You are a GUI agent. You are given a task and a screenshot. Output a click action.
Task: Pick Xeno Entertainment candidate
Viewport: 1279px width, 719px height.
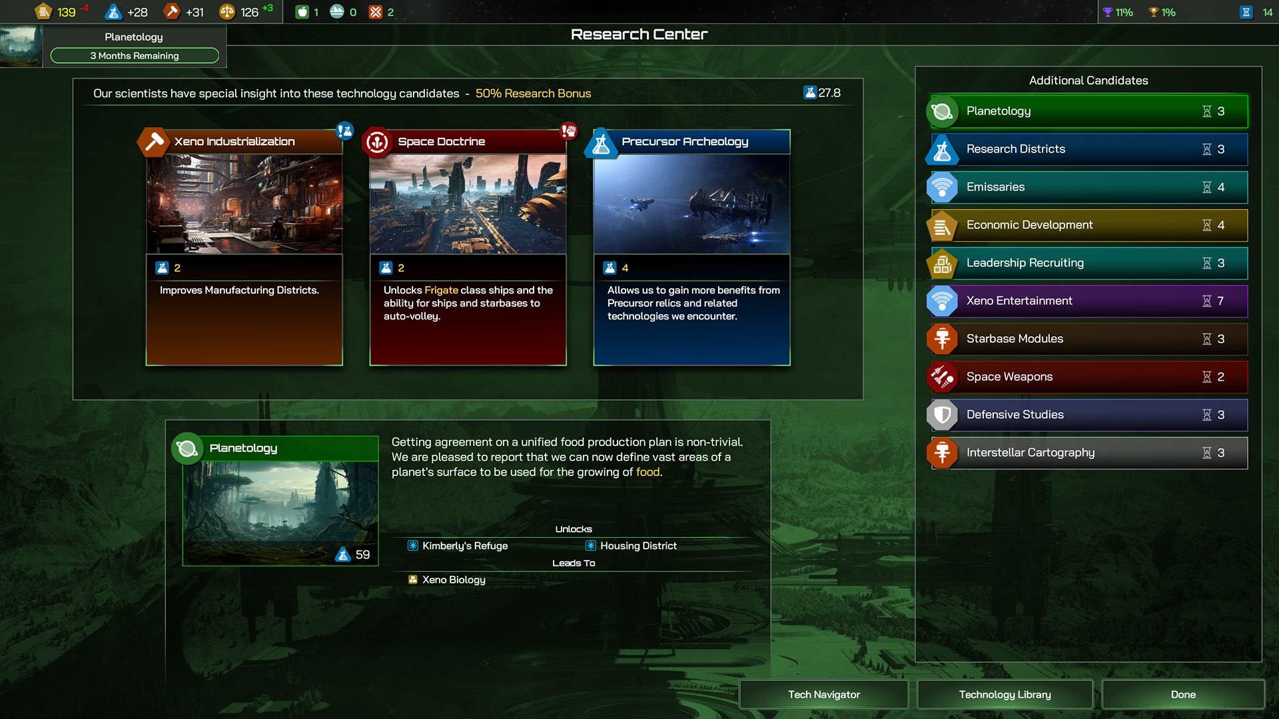point(1088,301)
